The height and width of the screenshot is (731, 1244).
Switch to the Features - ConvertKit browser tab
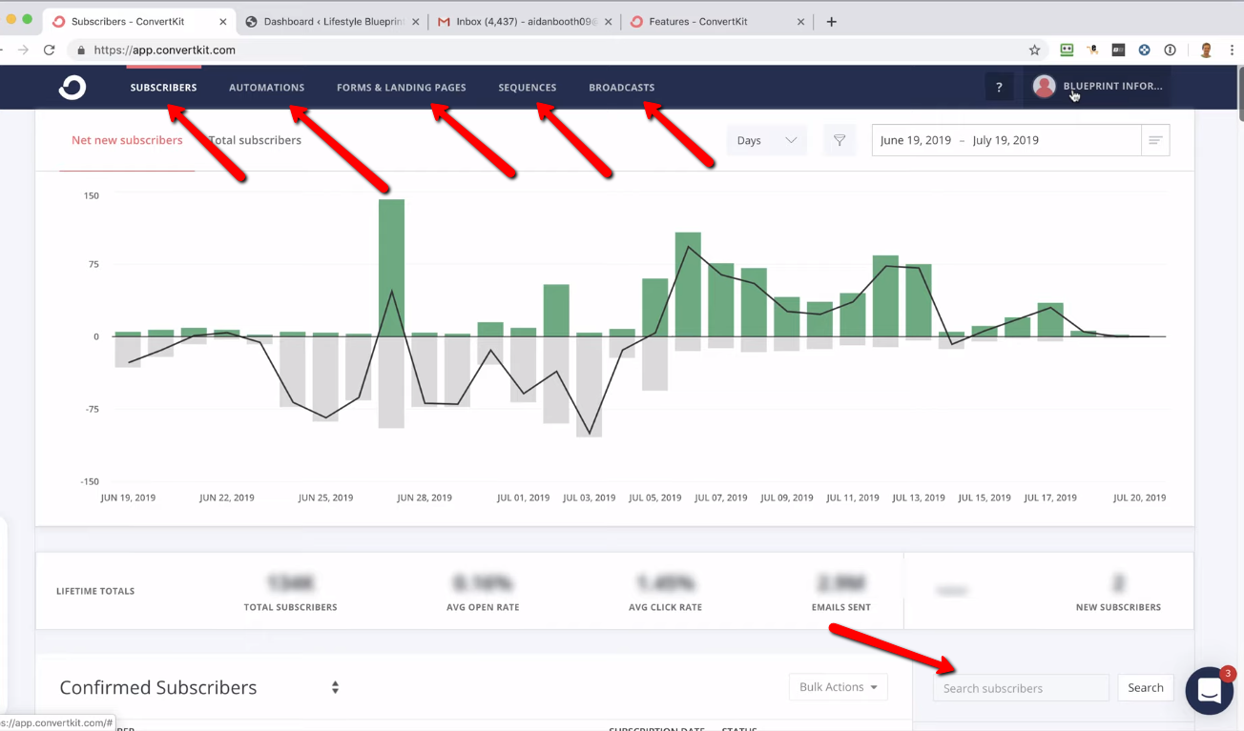coord(717,21)
